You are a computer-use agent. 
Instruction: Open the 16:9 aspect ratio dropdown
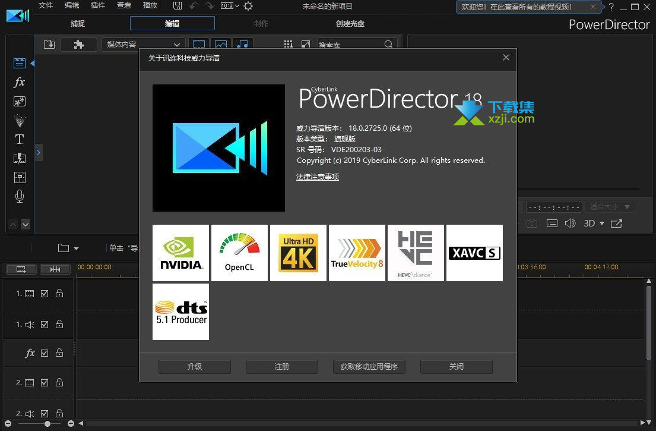(230, 6)
